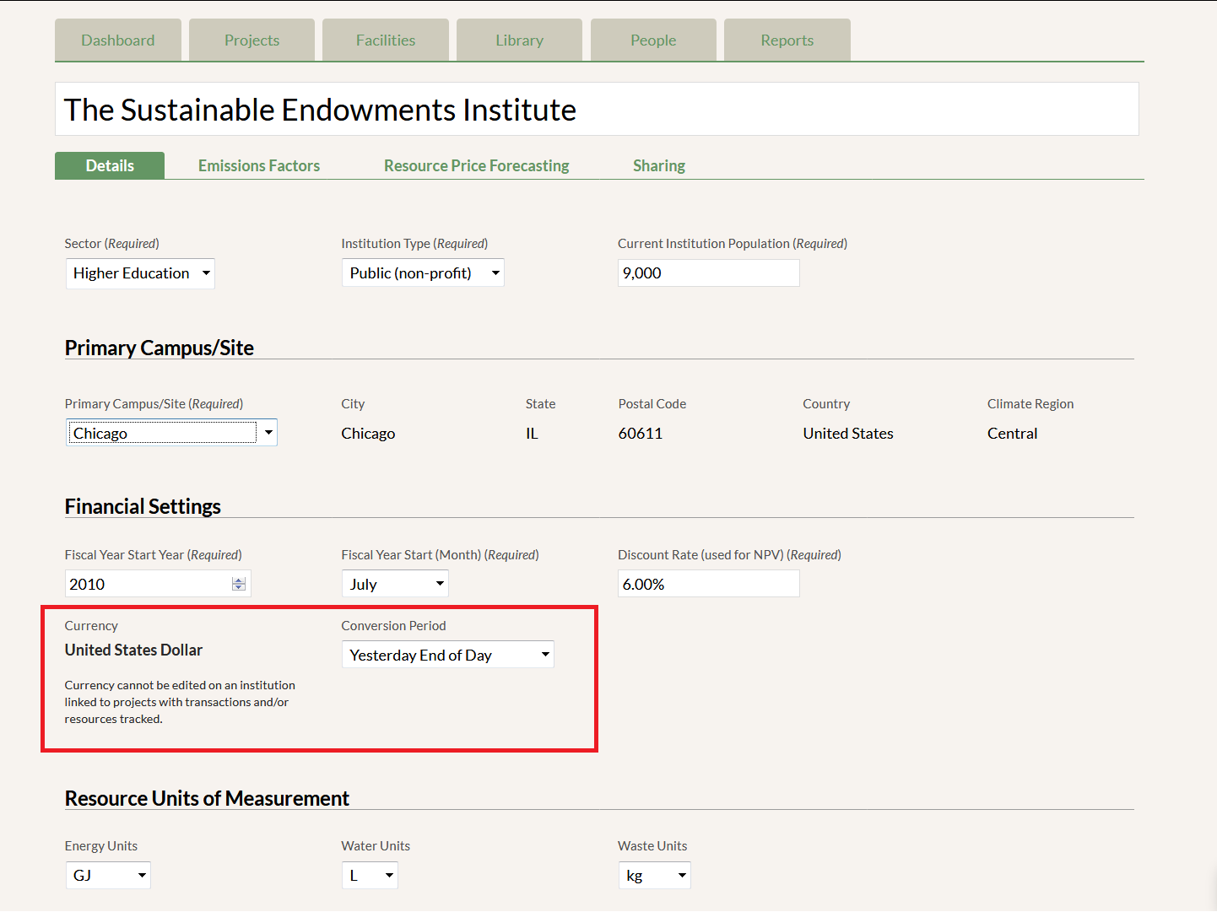The width and height of the screenshot is (1217, 912).
Task: Click the Discount Rate field
Action: point(709,584)
